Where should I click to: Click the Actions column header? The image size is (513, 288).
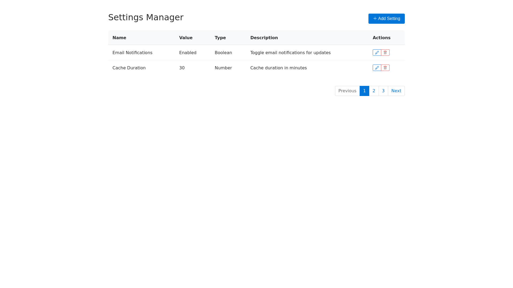[381, 38]
